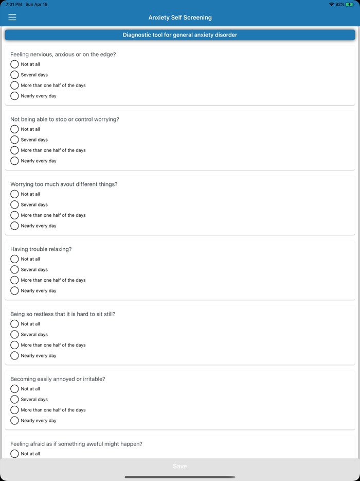Pick 'More than one half' for control worrying
The width and height of the screenshot is (360, 481).
coord(14,150)
